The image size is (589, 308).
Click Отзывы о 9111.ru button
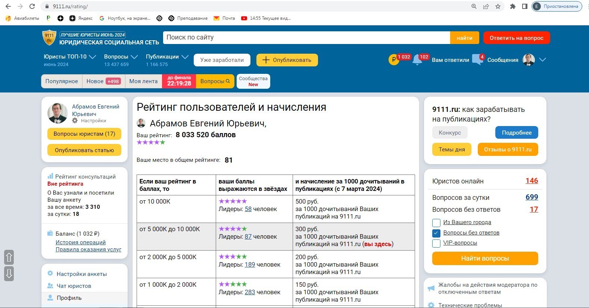tap(508, 149)
